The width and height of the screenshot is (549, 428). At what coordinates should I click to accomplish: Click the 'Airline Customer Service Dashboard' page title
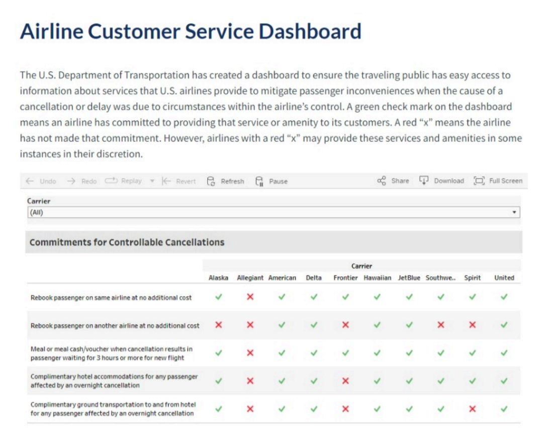coord(191,32)
